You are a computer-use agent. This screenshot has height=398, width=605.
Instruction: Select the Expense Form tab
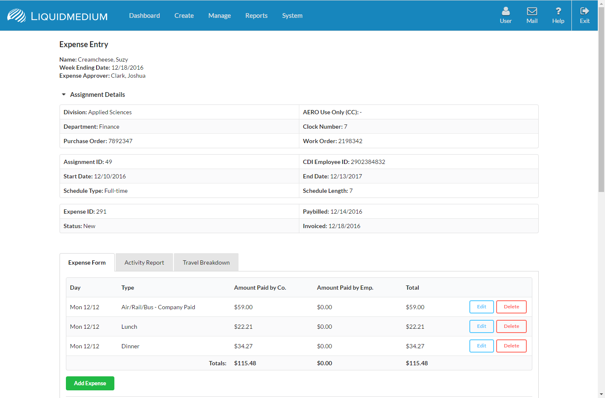[87, 263]
